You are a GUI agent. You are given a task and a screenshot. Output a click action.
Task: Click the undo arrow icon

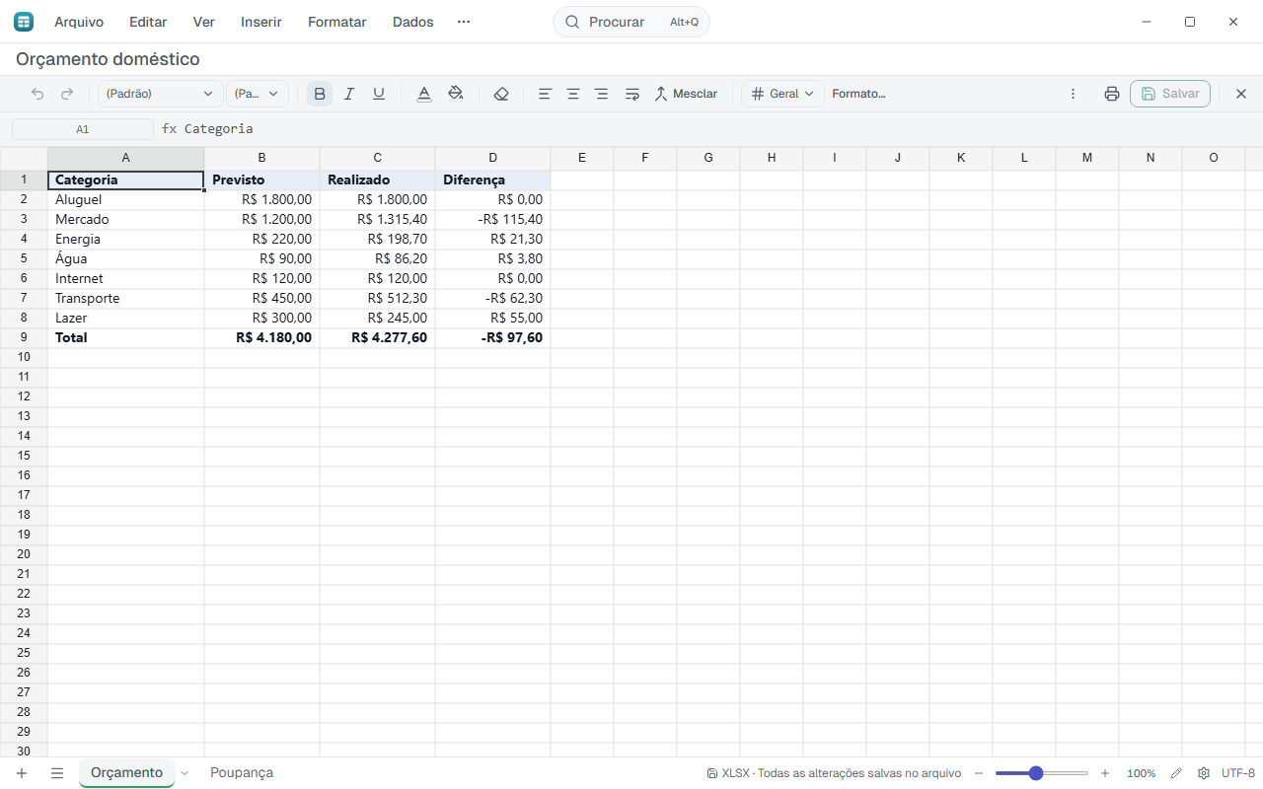pos(37,94)
